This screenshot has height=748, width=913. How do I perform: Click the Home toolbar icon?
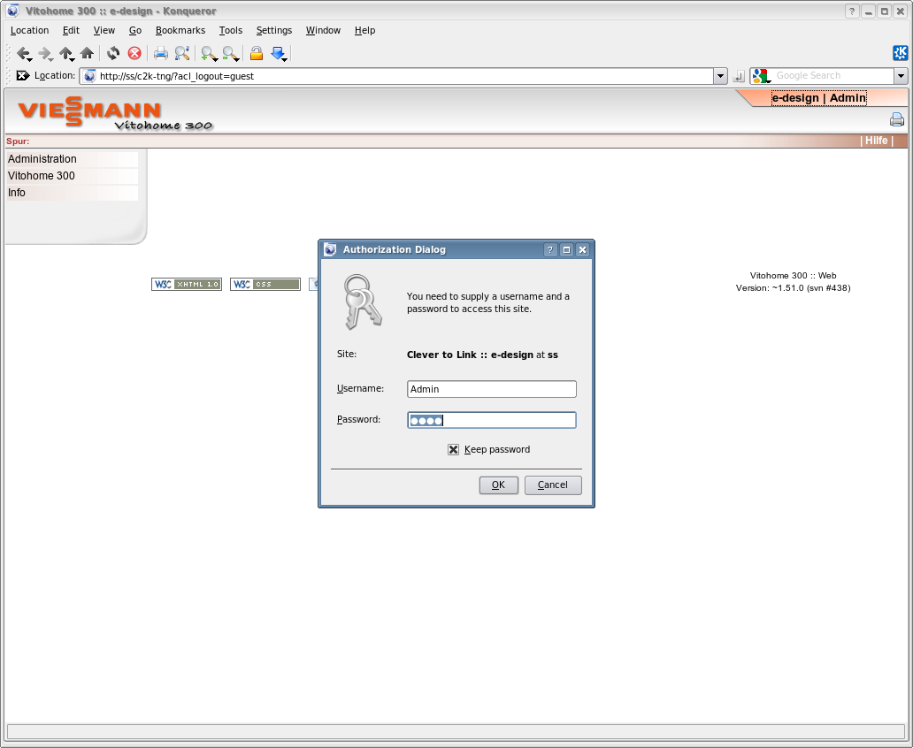coord(87,54)
